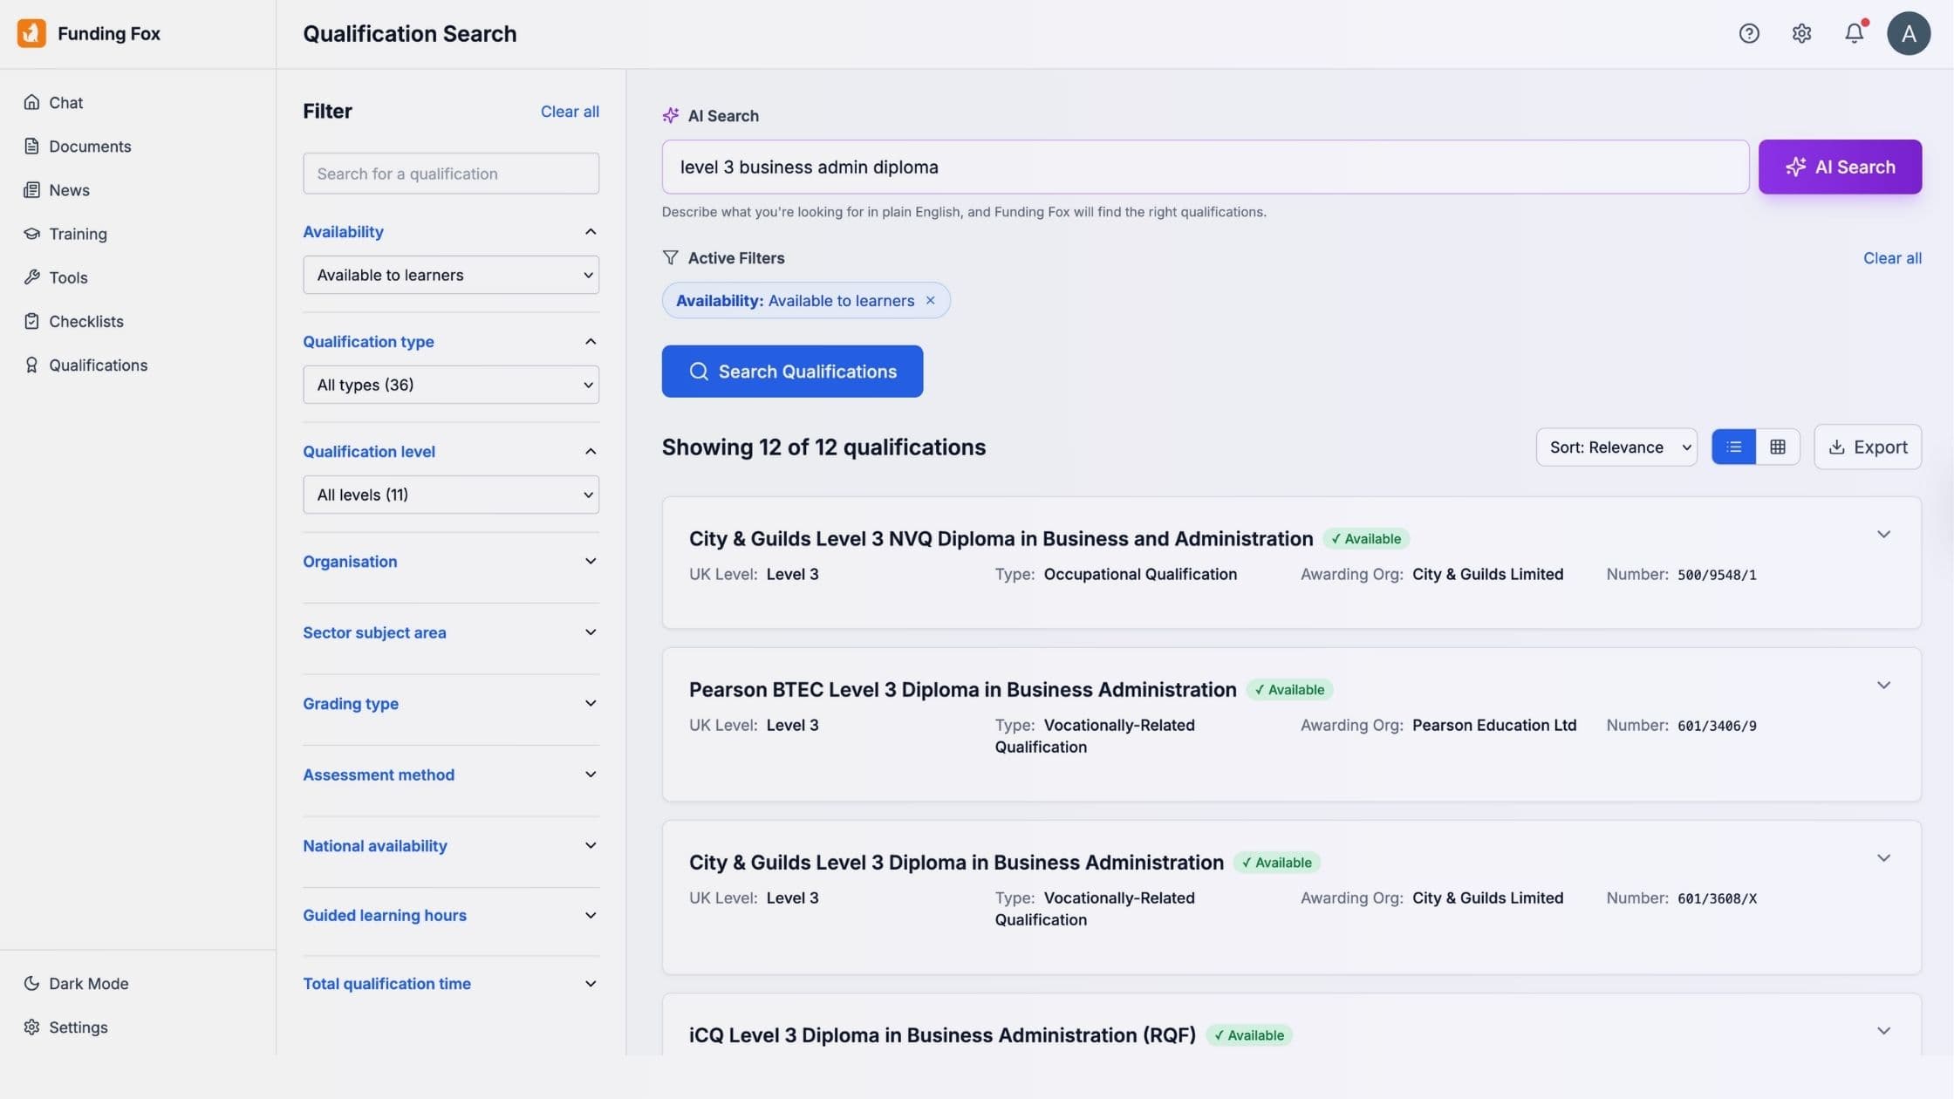The image size is (1954, 1099).
Task: Click the Funding Fox logo icon
Action: pyautogui.click(x=31, y=33)
